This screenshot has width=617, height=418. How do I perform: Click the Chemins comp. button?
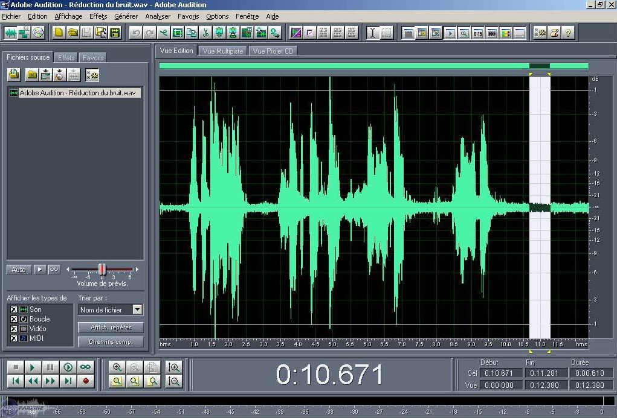[x=111, y=342]
